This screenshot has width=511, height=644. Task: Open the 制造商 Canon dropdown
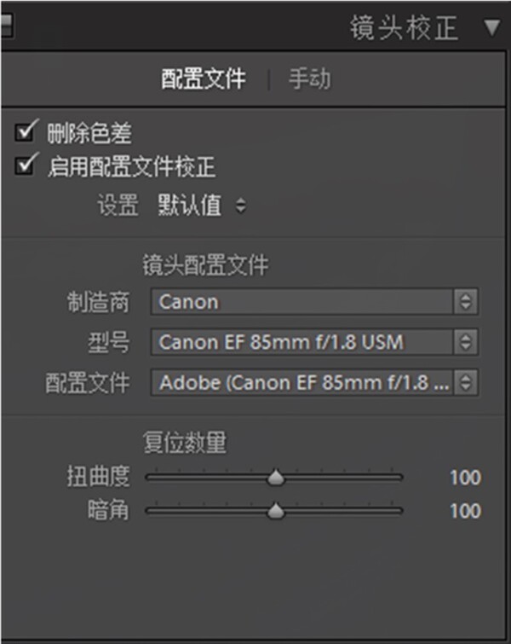pyautogui.click(x=314, y=302)
